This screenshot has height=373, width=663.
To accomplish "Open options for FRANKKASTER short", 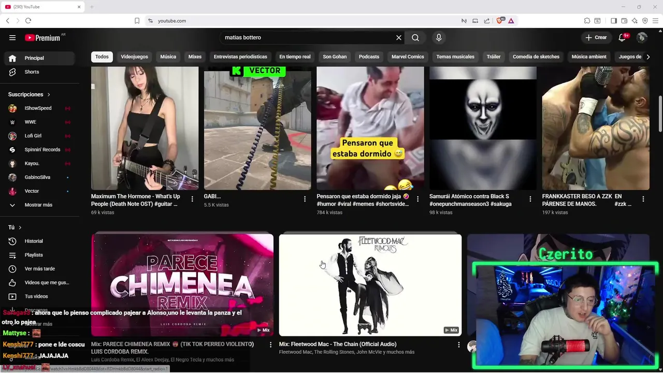I will 643,199.
